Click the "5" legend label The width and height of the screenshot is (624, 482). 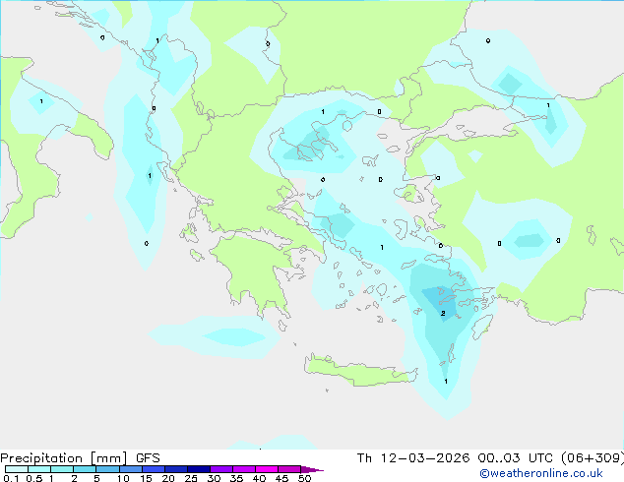tap(96, 478)
